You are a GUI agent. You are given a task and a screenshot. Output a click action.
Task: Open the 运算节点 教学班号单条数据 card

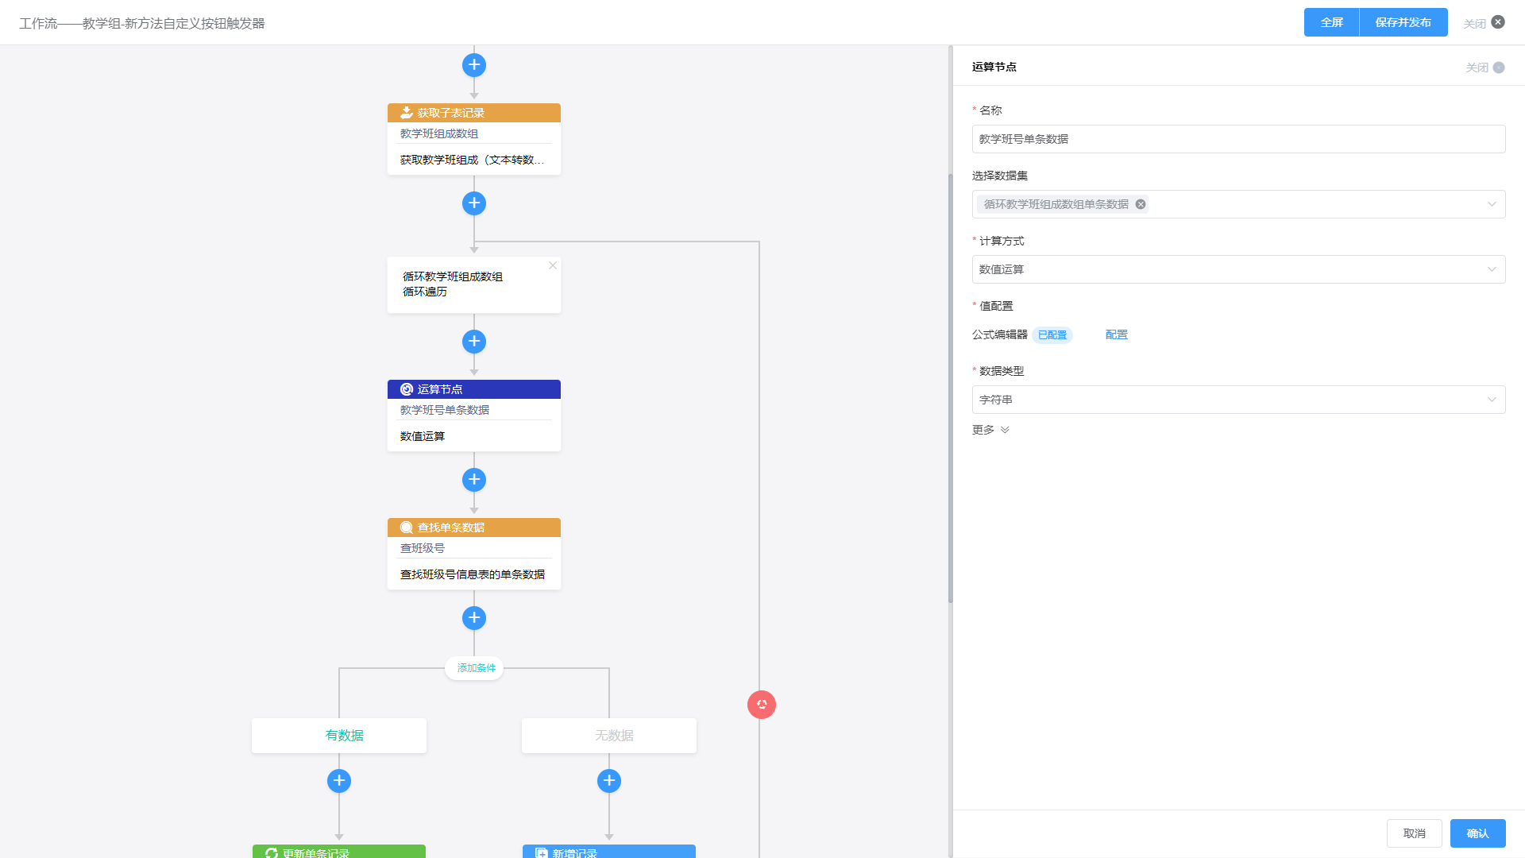point(474,415)
